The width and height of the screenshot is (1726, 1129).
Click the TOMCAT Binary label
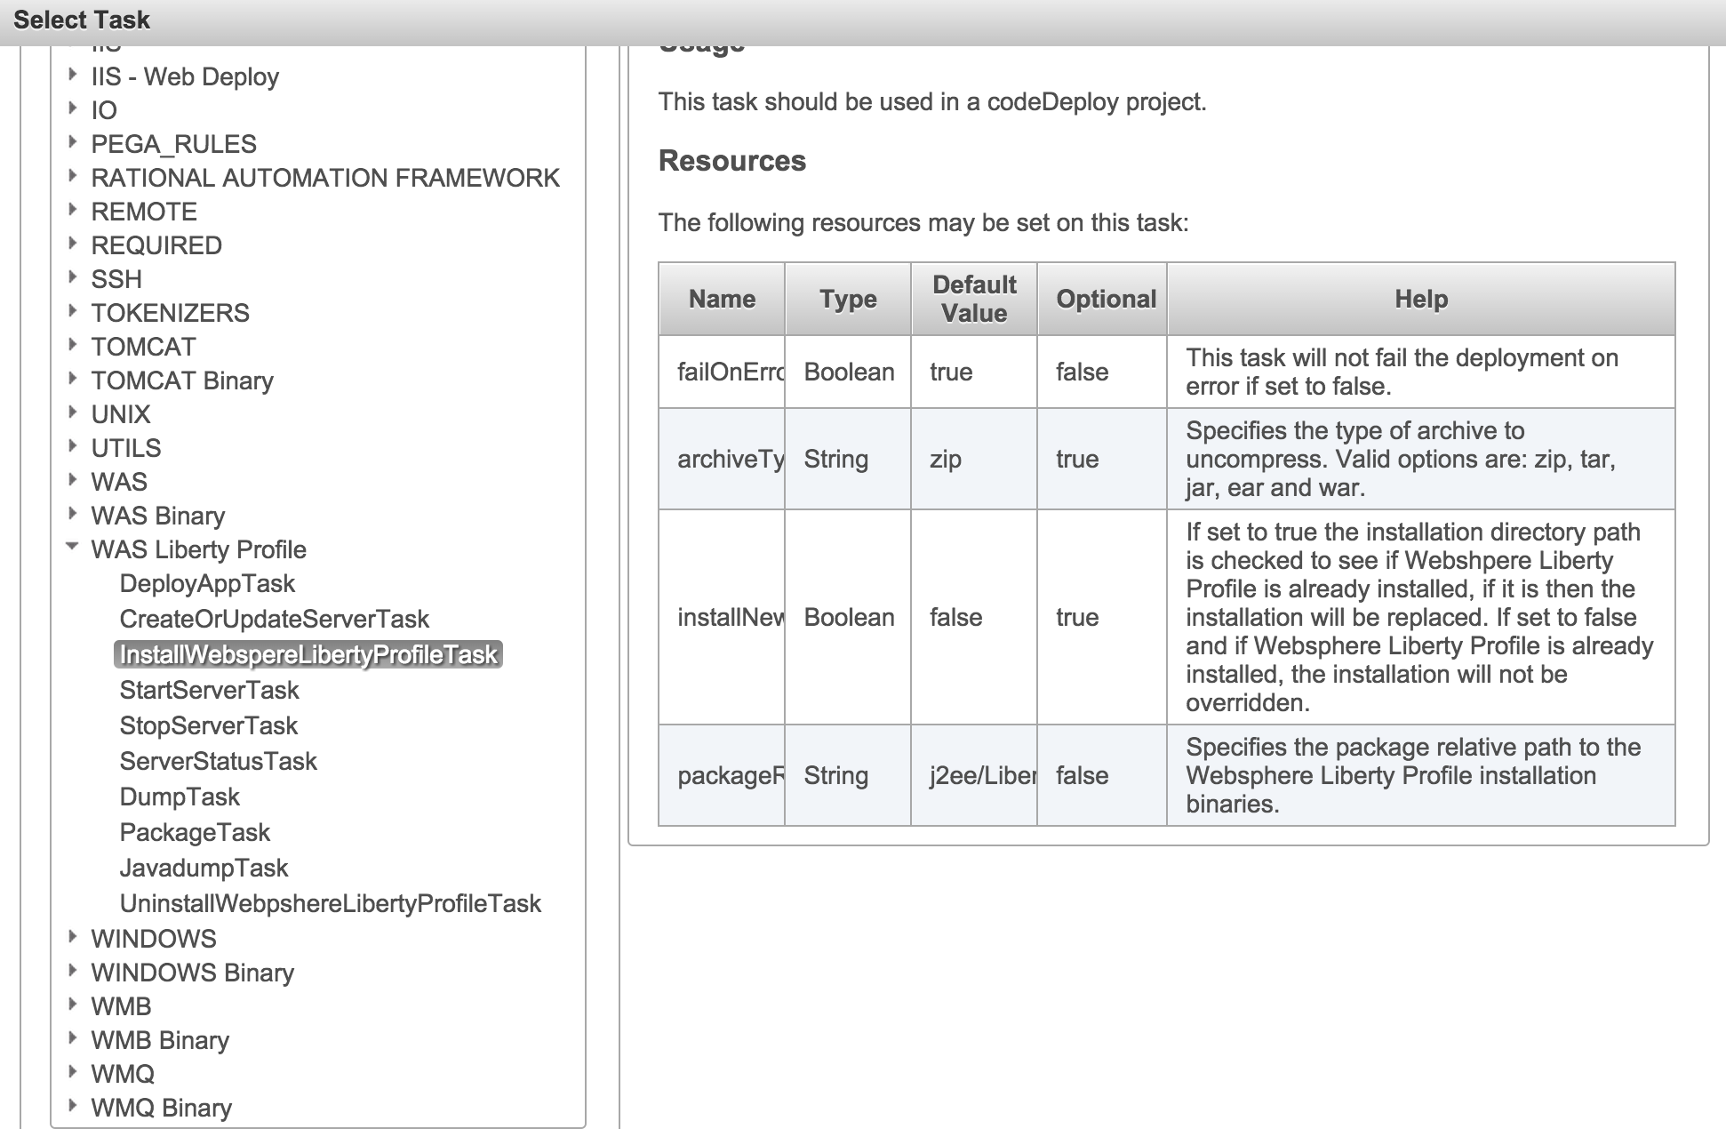182,381
